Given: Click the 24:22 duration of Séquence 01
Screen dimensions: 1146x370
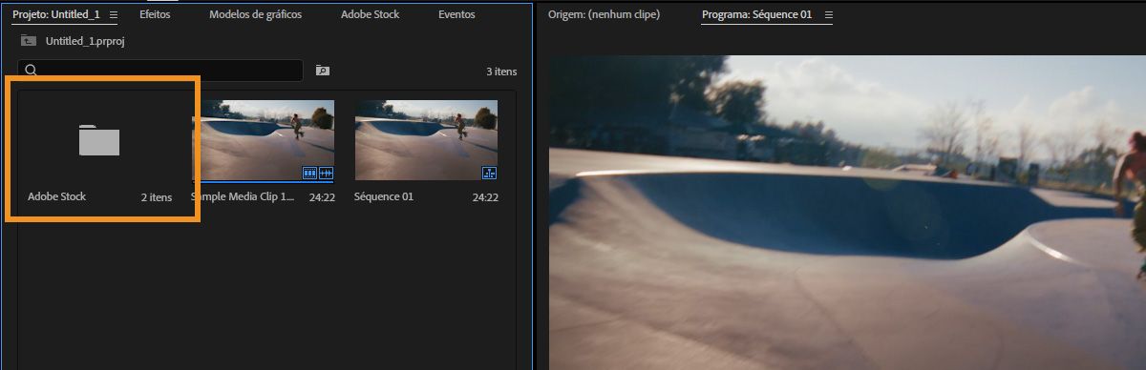Looking at the screenshot, I should (485, 197).
